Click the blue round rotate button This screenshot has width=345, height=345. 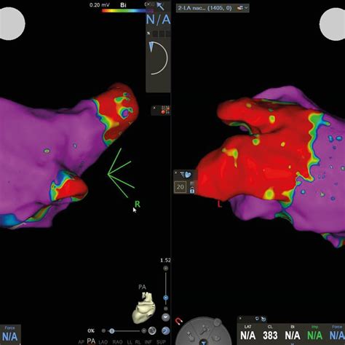[x=166, y=330]
